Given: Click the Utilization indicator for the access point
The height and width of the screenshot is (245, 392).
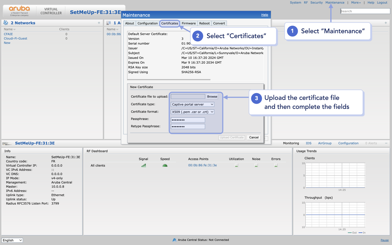Looking at the screenshot, I should point(236,165).
